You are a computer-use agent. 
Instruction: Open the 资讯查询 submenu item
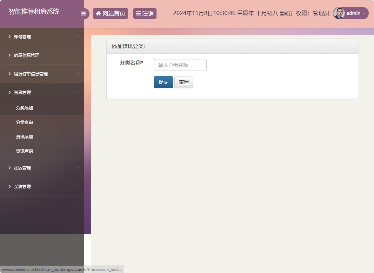click(x=42, y=151)
